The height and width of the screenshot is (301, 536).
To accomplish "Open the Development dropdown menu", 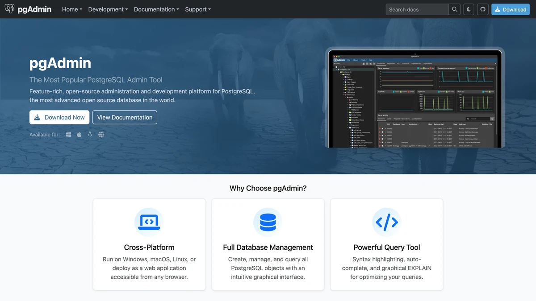I will (x=108, y=9).
